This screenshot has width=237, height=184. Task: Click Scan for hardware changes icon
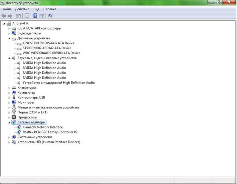(x=50, y=16)
